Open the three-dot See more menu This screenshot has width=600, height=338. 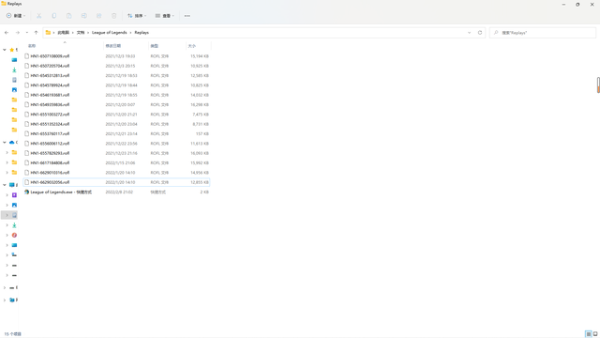(x=187, y=16)
